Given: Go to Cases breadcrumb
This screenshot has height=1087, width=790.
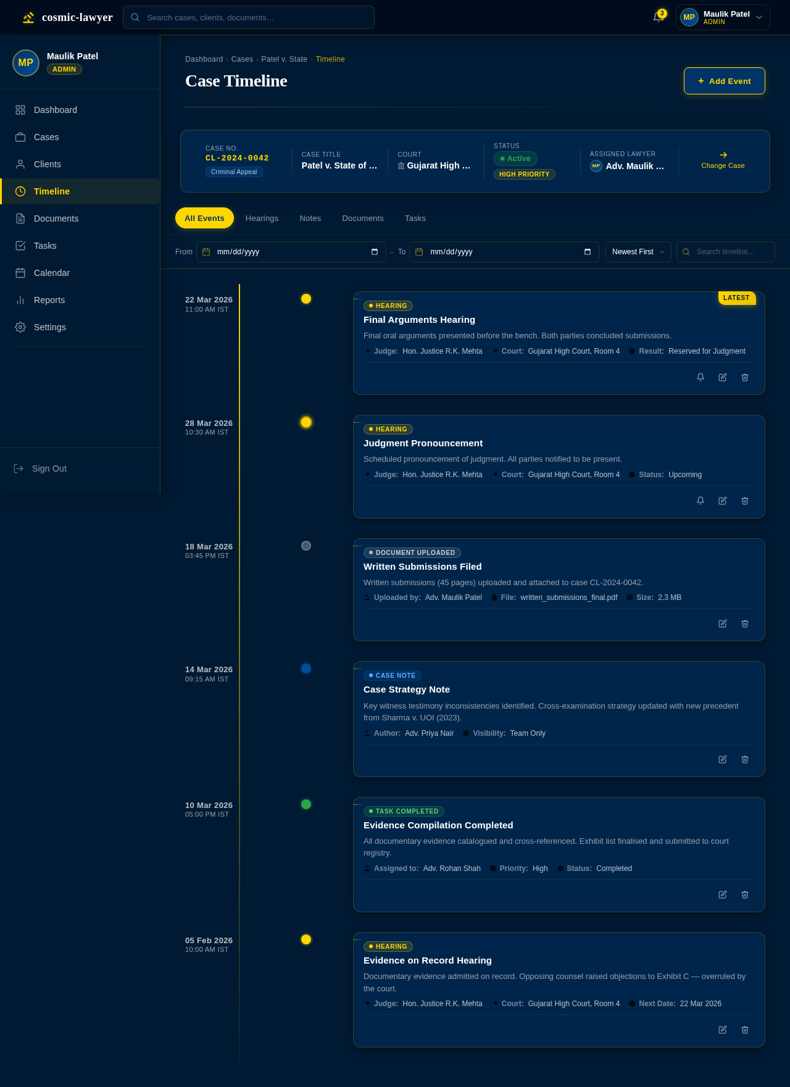Looking at the screenshot, I should [x=242, y=59].
